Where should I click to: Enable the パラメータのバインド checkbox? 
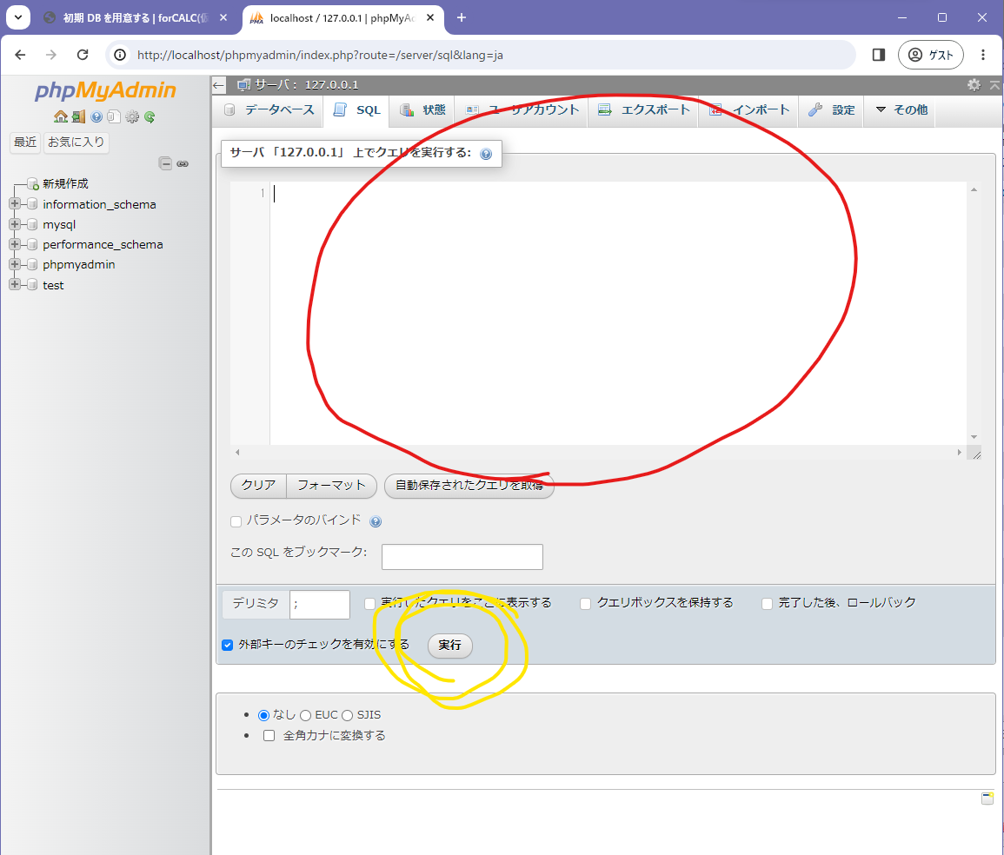coord(236,521)
